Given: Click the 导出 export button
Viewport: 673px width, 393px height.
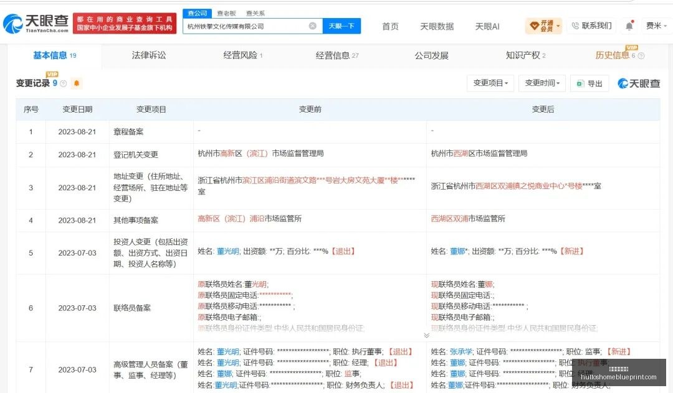Looking at the screenshot, I should (589, 83).
